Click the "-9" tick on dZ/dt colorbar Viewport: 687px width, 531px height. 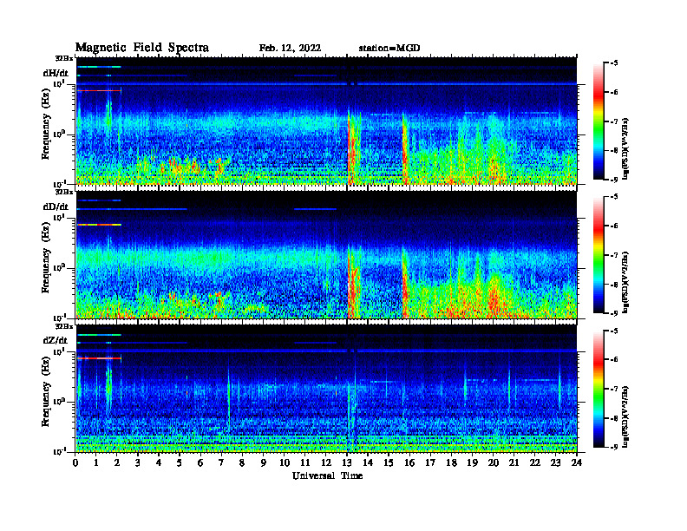coord(614,447)
